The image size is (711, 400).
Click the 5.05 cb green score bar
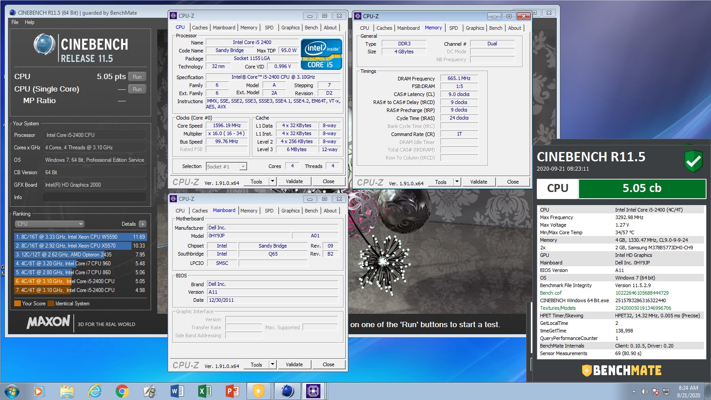pos(642,188)
